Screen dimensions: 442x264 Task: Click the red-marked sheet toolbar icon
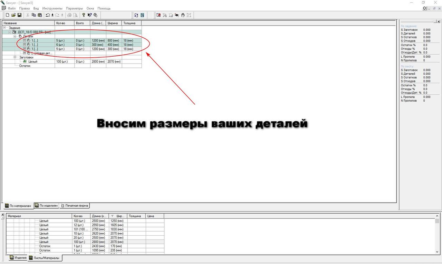(x=158, y=15)
